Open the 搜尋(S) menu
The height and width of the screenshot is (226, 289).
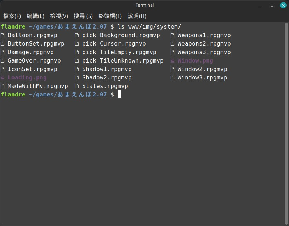(x=83, y=16)
